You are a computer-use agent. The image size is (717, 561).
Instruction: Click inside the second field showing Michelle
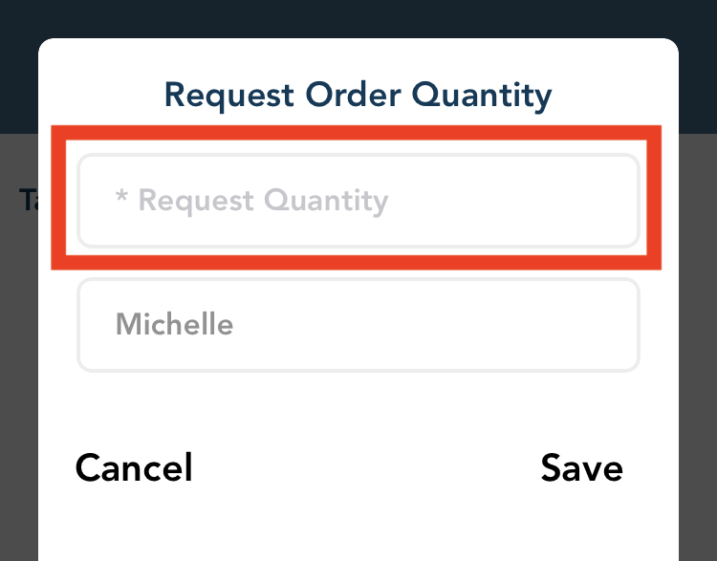tap(358, 325)
